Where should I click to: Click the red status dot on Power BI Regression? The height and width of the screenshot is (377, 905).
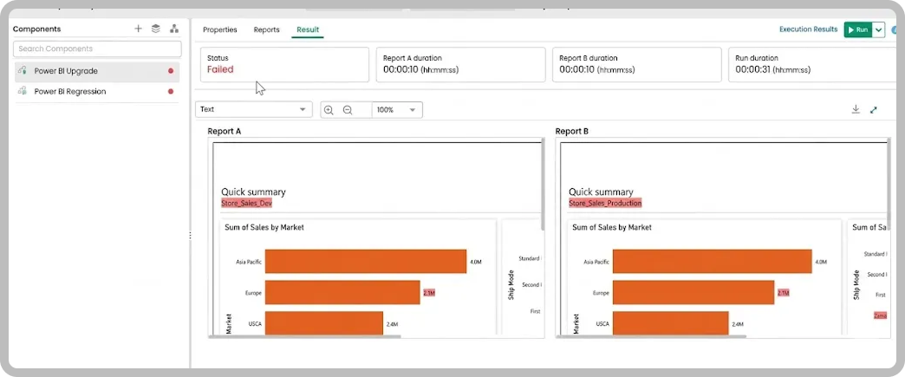coord(171,91)
